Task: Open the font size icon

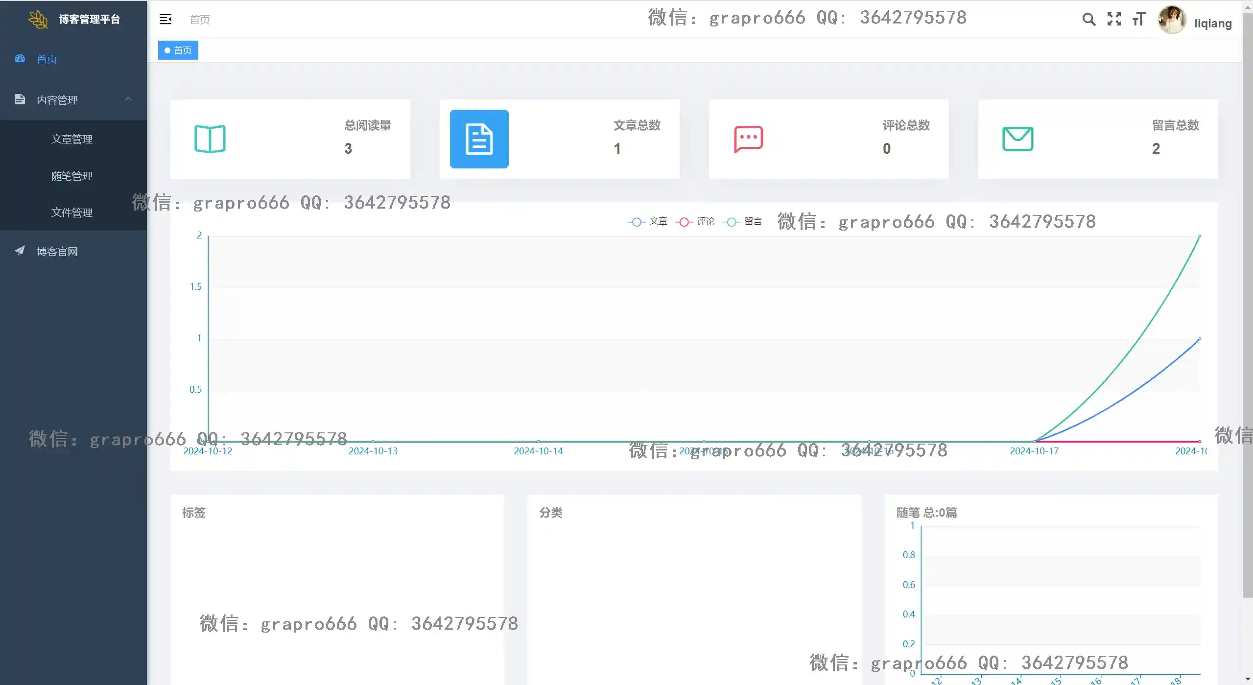Action: 1139,19
